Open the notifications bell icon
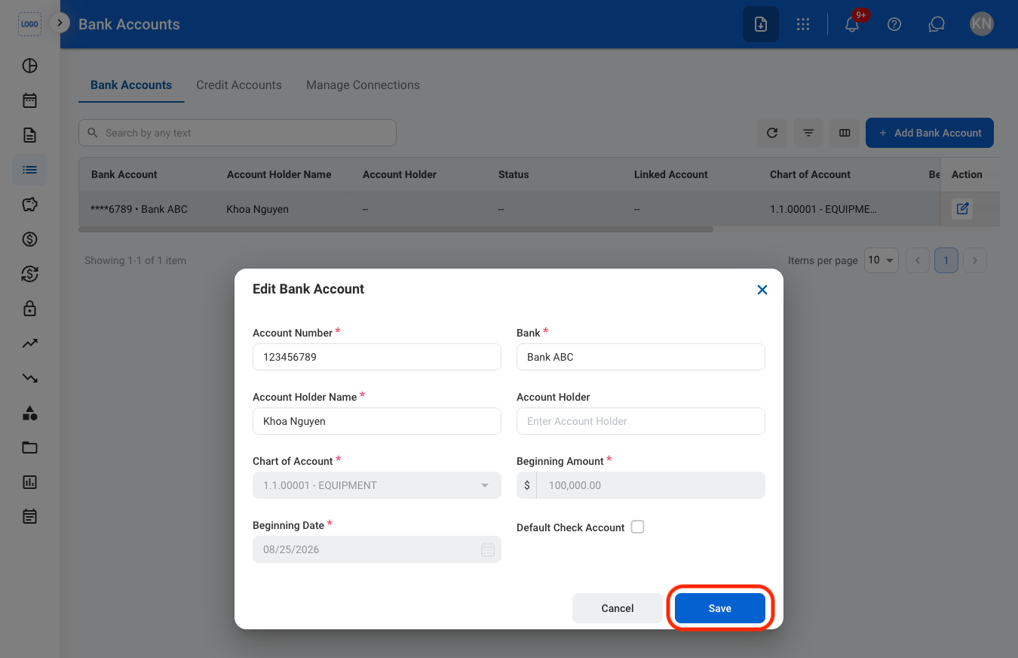 852,24
